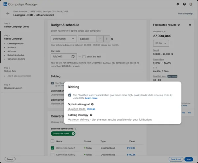Screen dimensions: 198x163
Task: Open the $125.00 conversion value
Action: [131, 148]
